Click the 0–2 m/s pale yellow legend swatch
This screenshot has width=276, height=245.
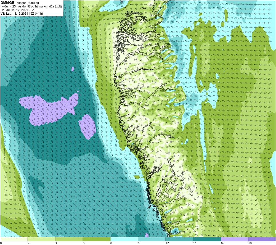click(x=14, y=239)
